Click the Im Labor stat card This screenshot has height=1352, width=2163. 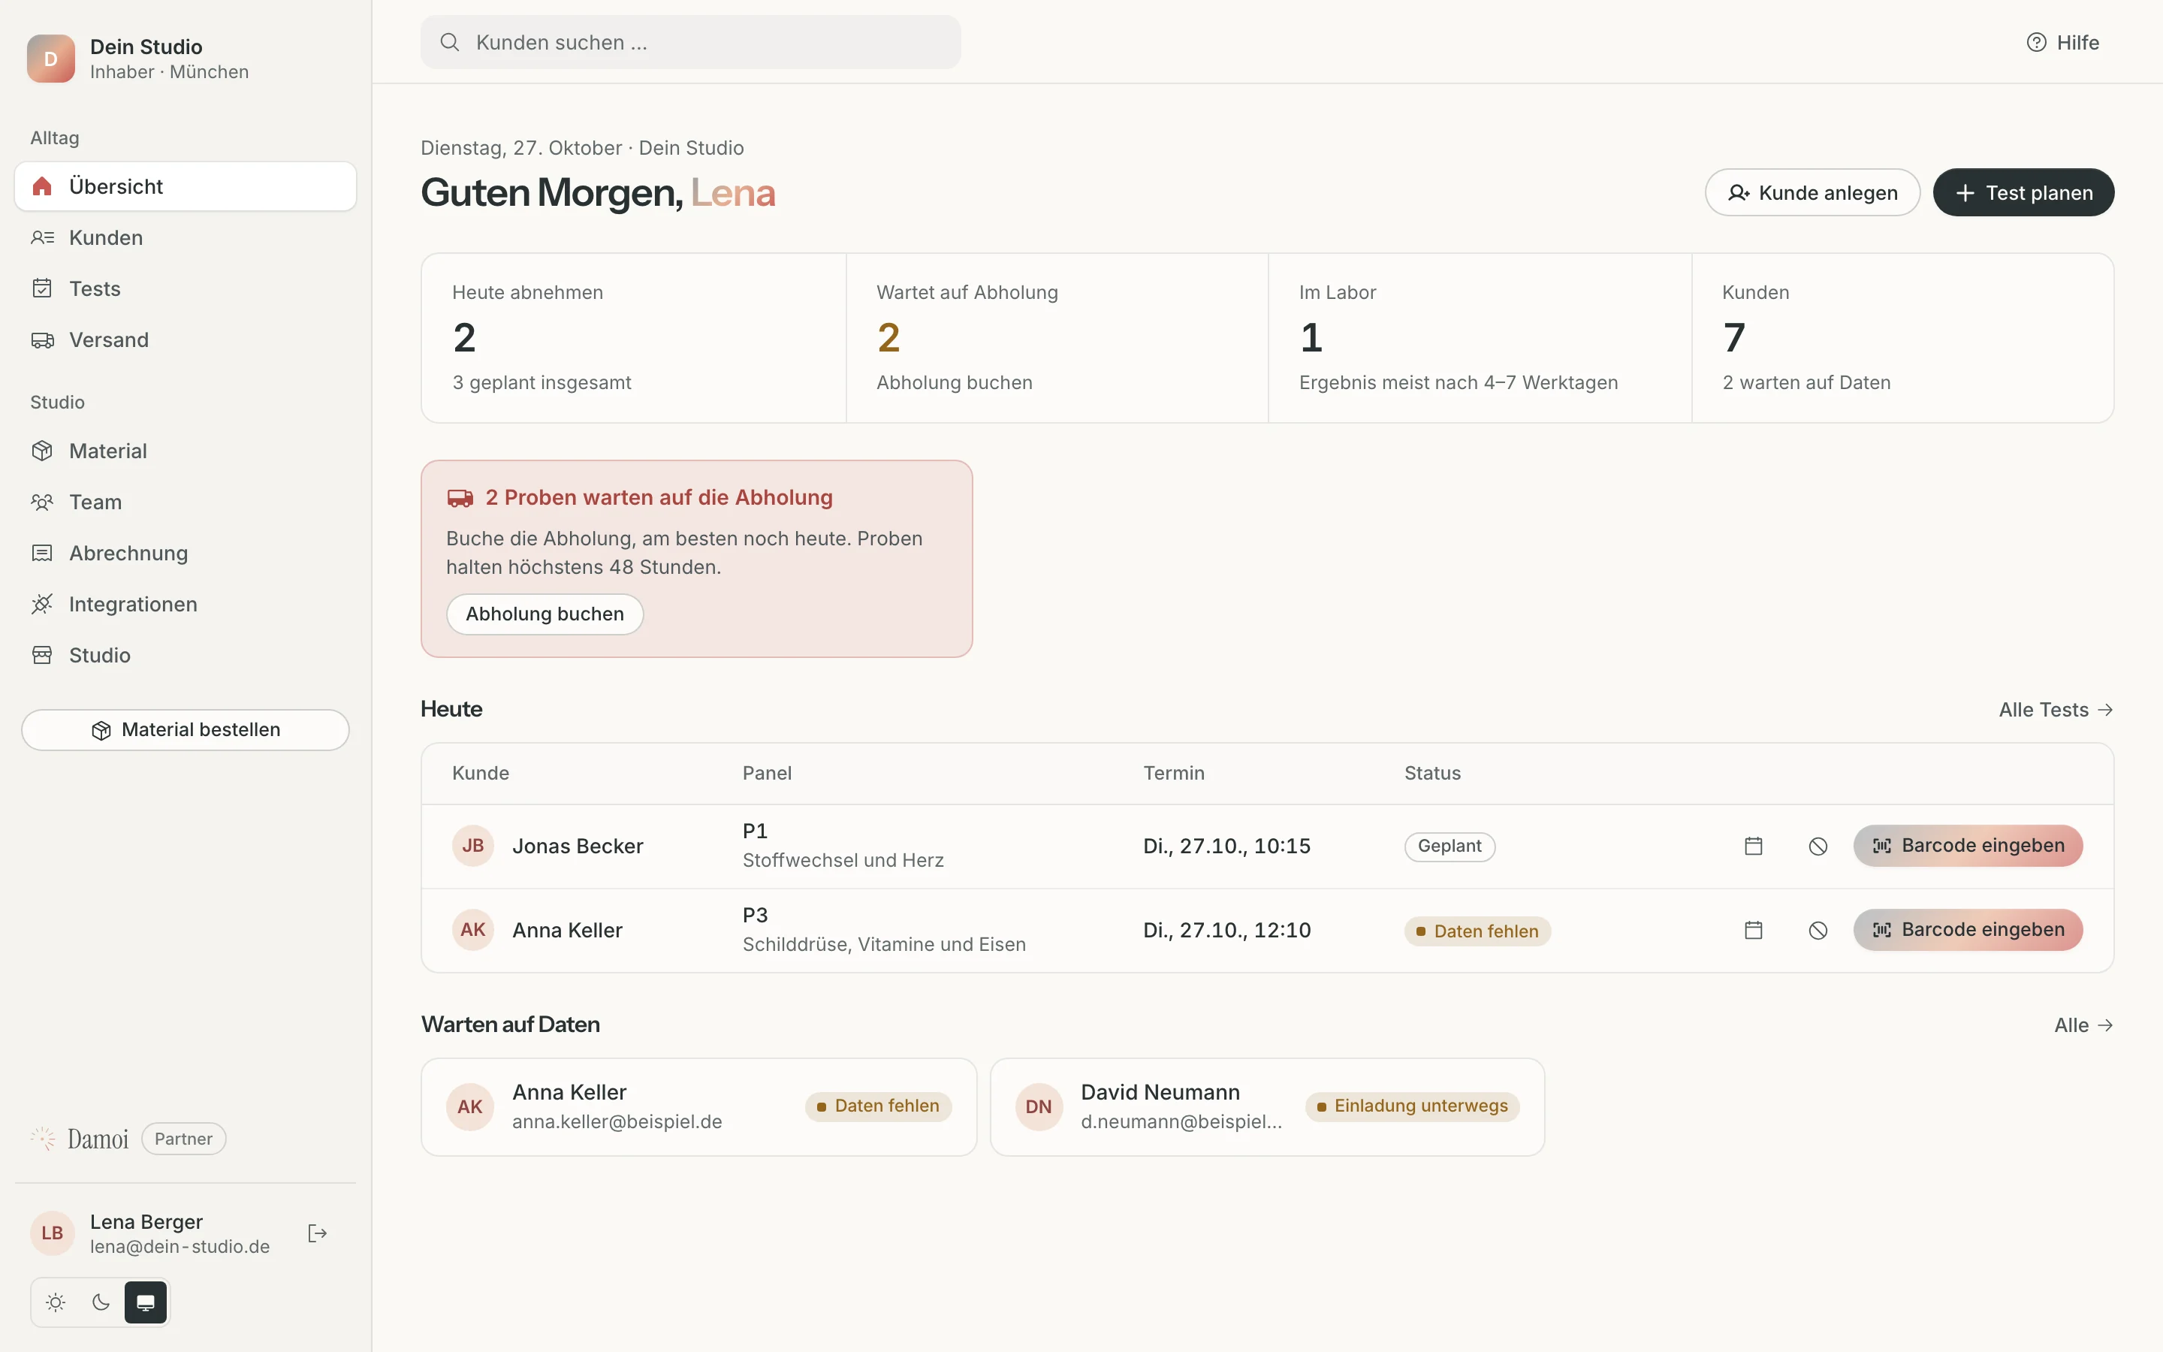point(1480,338)
